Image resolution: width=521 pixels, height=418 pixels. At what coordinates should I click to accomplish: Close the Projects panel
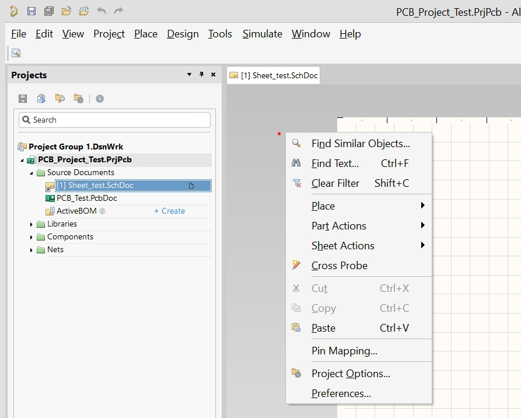click(x=214, y=75)
